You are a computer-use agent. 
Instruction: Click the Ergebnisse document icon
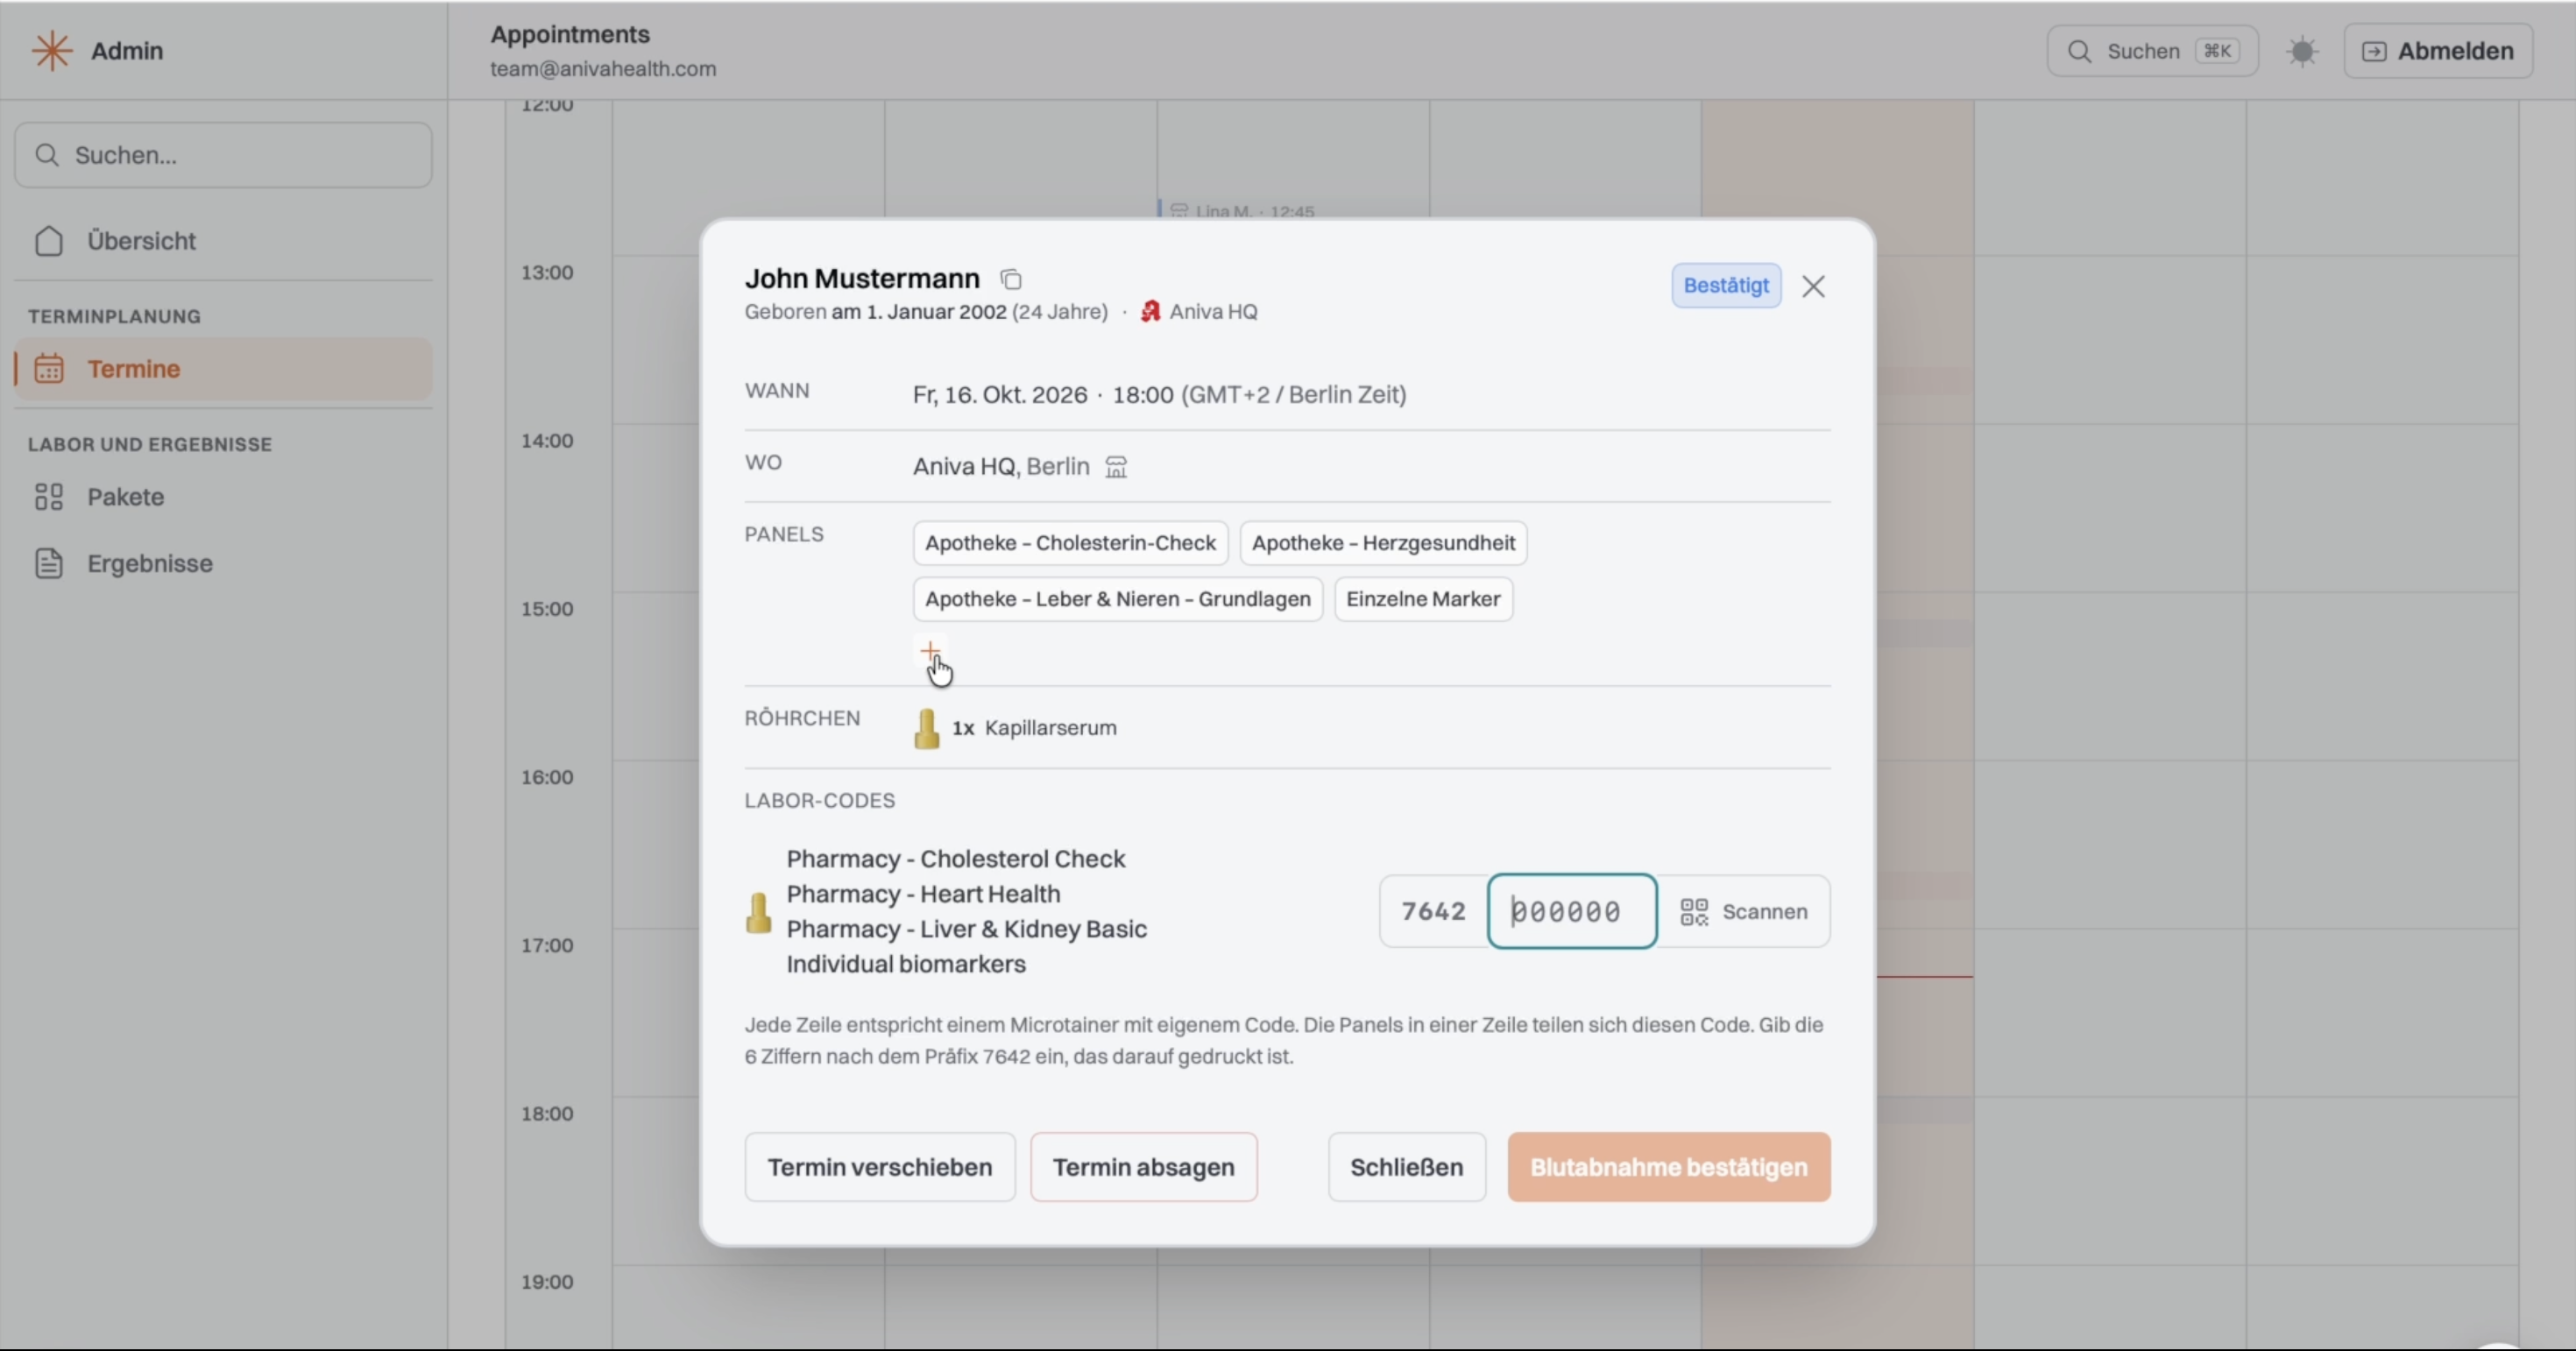point(49,563)
